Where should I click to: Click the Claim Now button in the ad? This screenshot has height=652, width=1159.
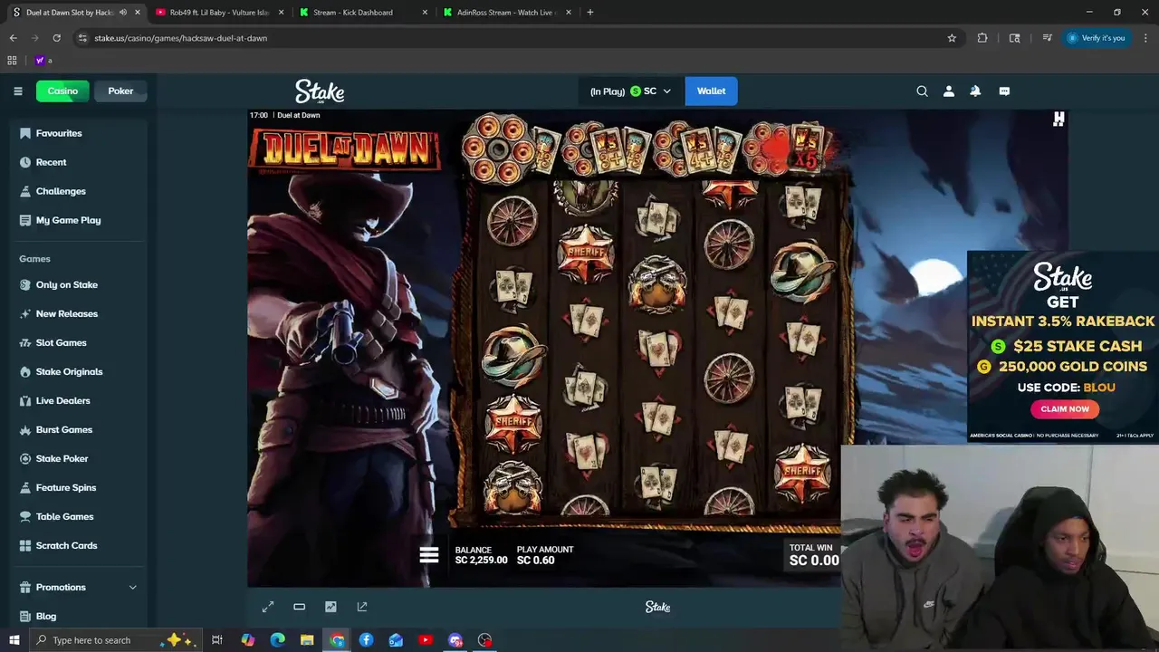(1065, 409)
